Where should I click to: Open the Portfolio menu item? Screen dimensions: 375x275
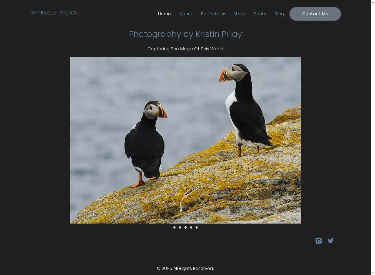point(210,14)
